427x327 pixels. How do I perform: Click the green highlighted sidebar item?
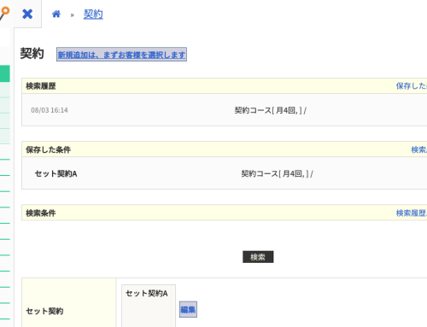pos(5,73)
